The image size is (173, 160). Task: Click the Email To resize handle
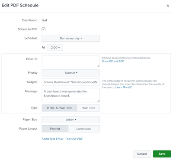tap(98, 66)
